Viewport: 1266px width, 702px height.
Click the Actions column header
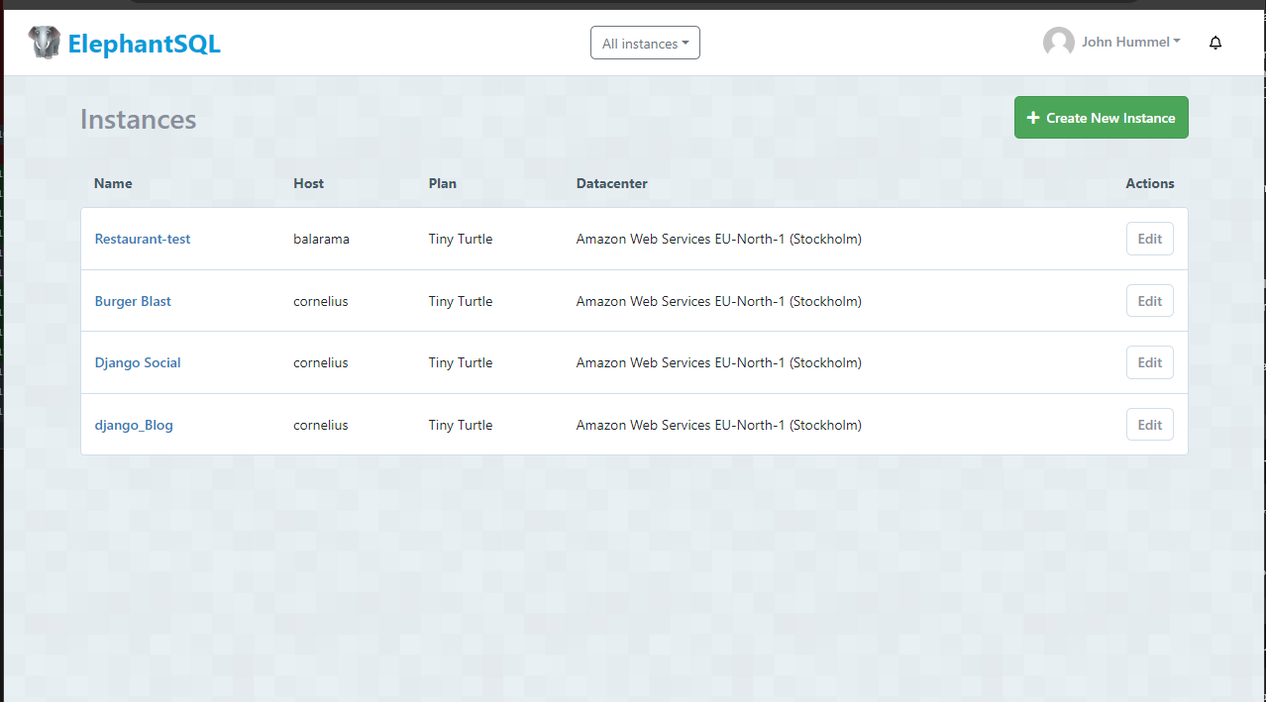(x=1150, y=183)
